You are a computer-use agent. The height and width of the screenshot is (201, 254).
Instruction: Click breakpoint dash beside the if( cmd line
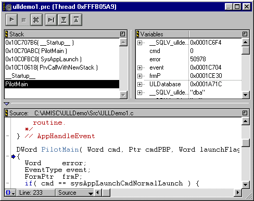(x=7, y=183)
